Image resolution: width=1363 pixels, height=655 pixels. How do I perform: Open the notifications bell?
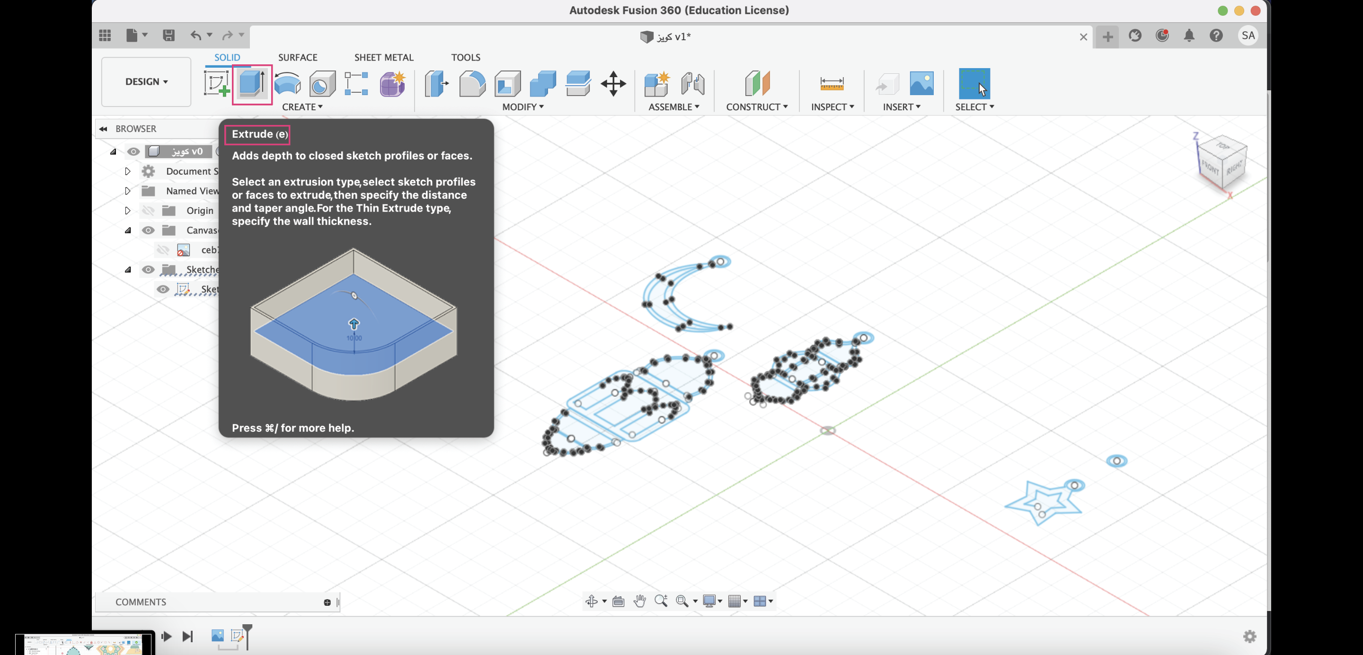1189,35
